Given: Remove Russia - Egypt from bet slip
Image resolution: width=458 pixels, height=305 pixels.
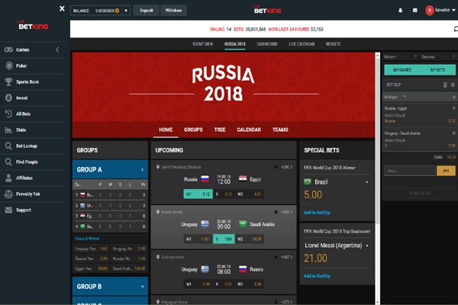Looking at the screenshot, I should tap(453, 108).
